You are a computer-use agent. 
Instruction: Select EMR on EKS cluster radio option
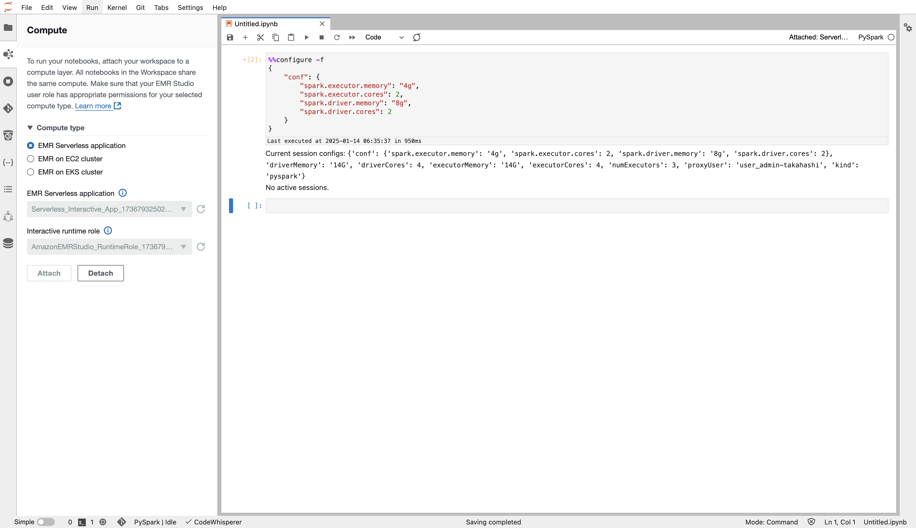(x=31, y=172)
